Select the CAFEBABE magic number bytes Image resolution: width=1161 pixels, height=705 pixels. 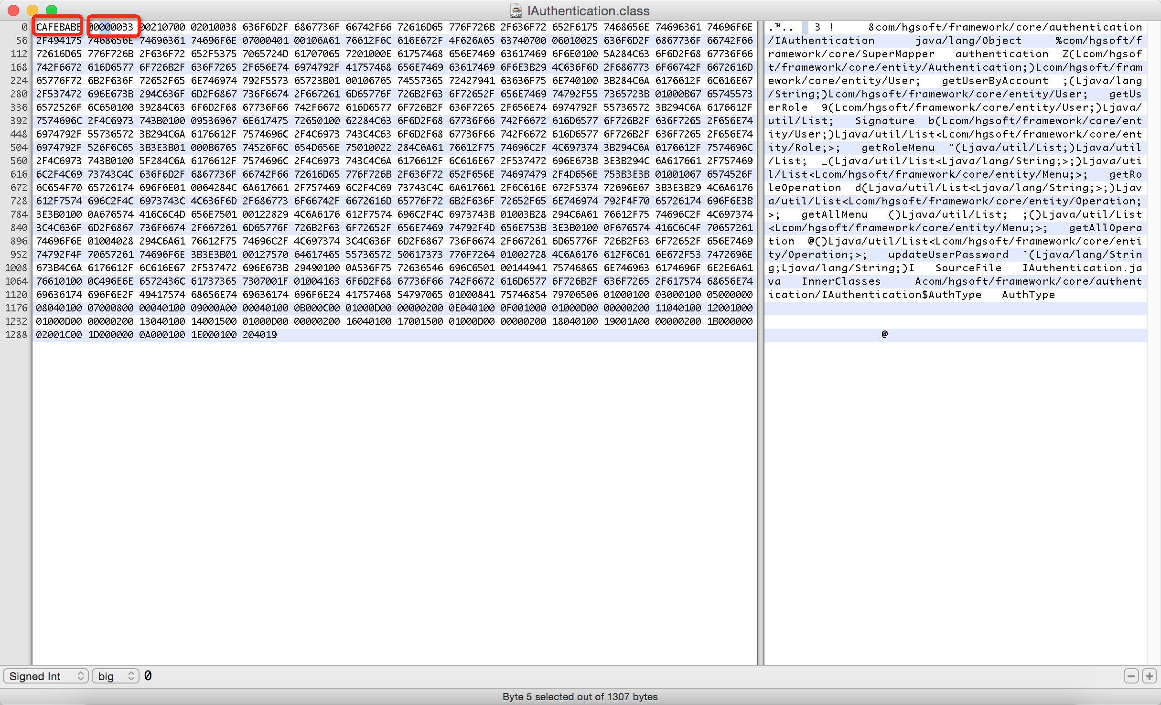pyautogui.click(x=58, y=27)
